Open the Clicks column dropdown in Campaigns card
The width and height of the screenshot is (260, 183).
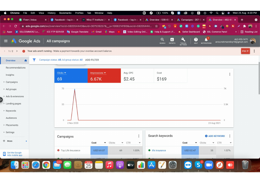(x=122, y=143)
